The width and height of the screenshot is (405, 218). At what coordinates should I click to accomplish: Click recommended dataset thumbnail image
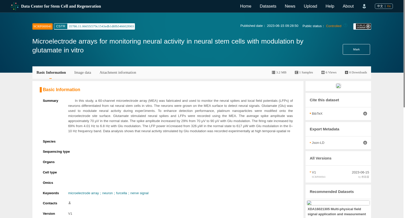[338, 203]
